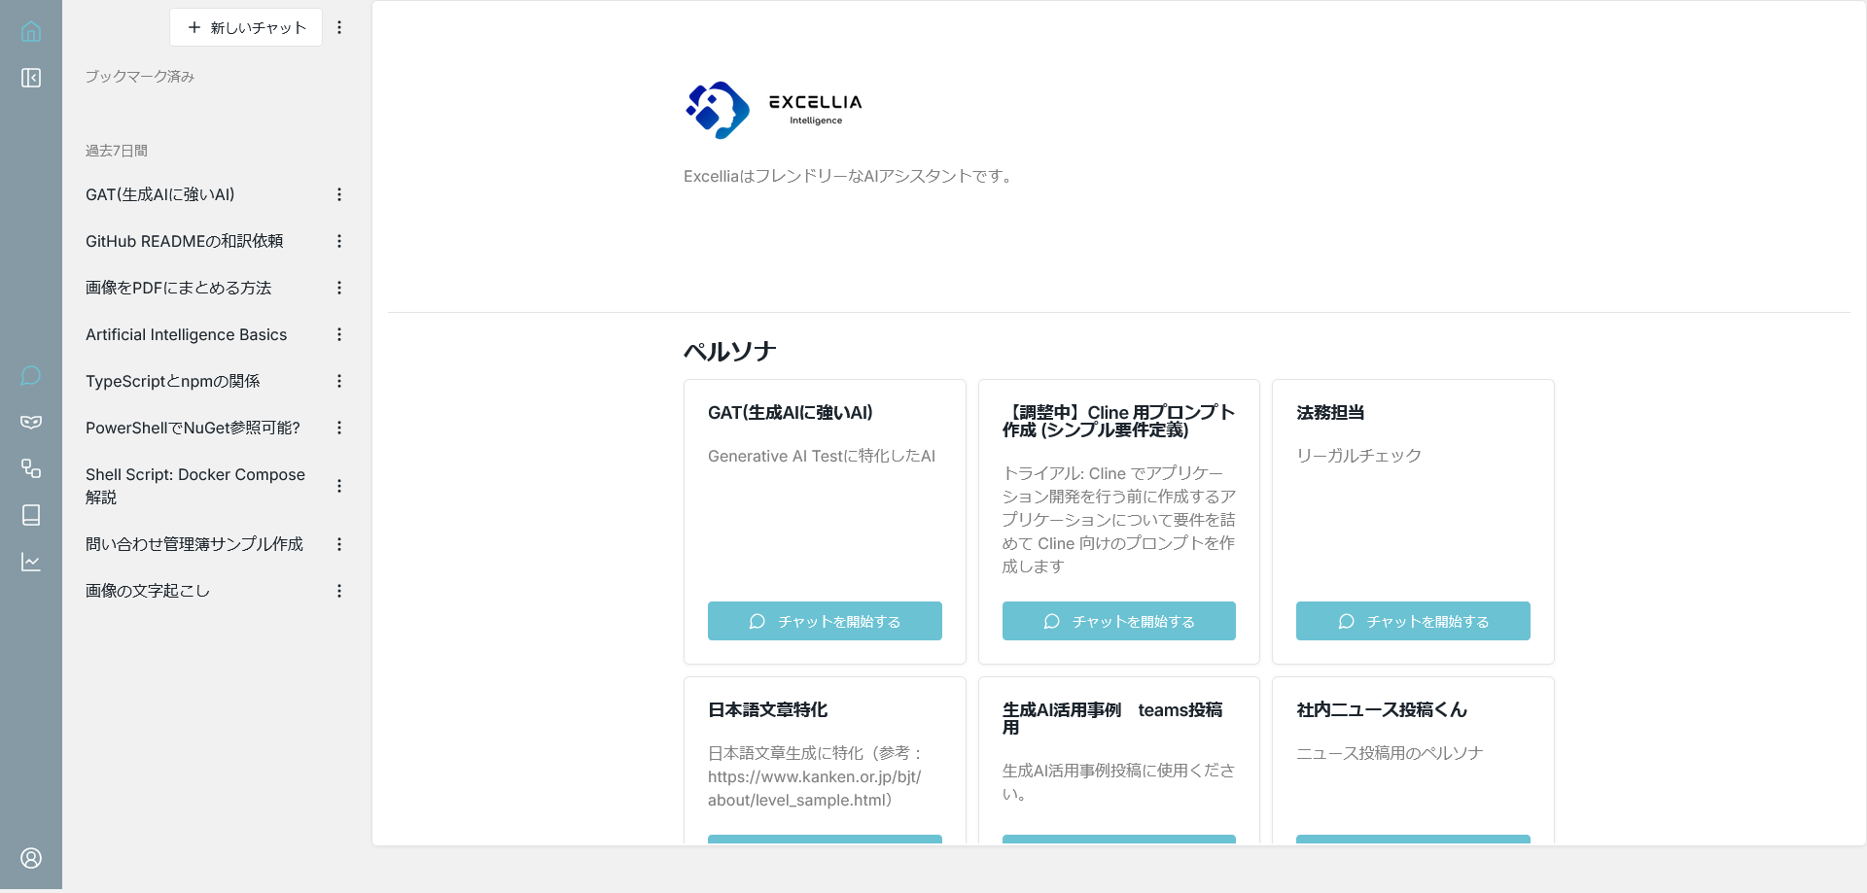Click the Generative AI Testに特化したAI description
This screenshot has height=893, width=1867.
click(x=822, y=456)
